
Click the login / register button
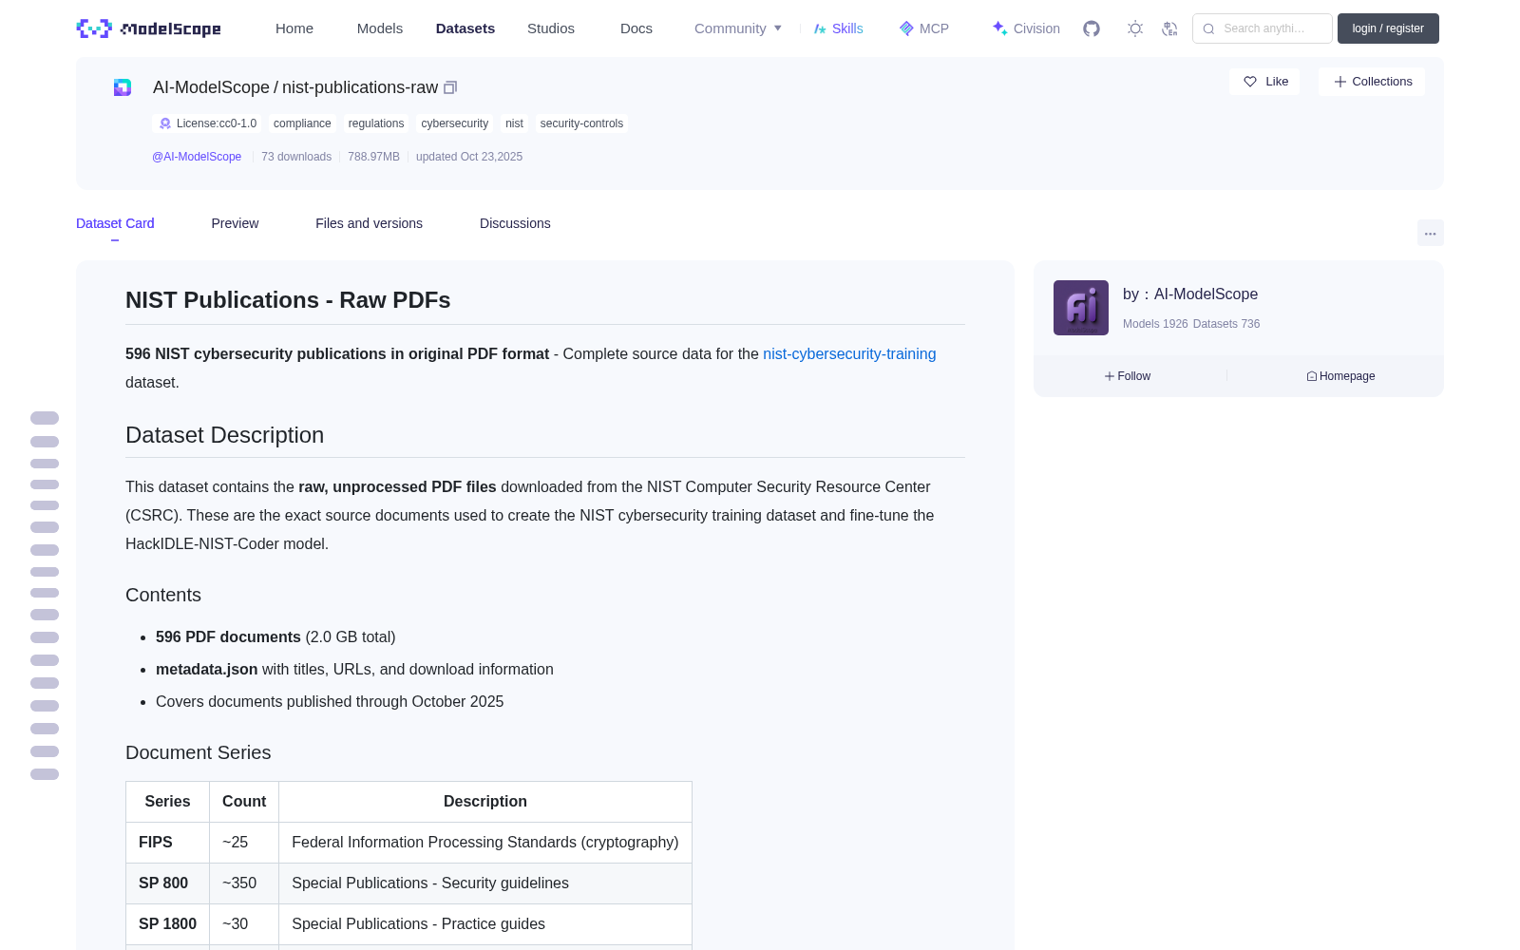pos(1388,28)
